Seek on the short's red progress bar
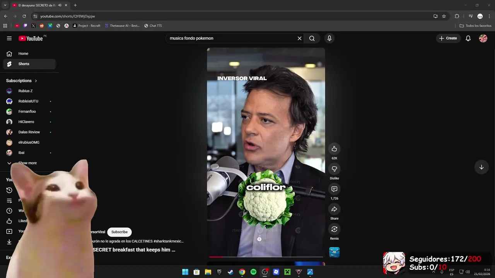 pos(266,256)
